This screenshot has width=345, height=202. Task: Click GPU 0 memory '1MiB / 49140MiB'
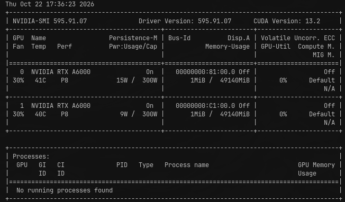[x=220, y=80]
